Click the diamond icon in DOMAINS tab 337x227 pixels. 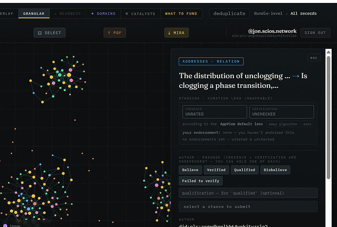tap(92, 14)
